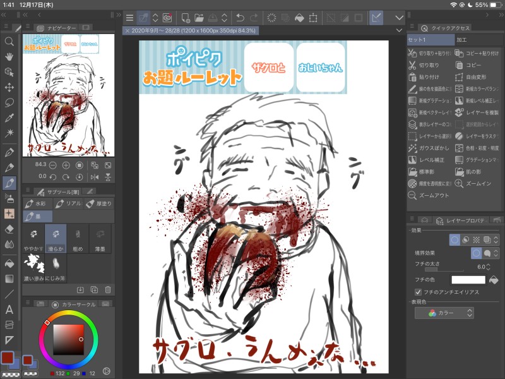
Task: Select the Airbrush tool
Action: point(9,198)
